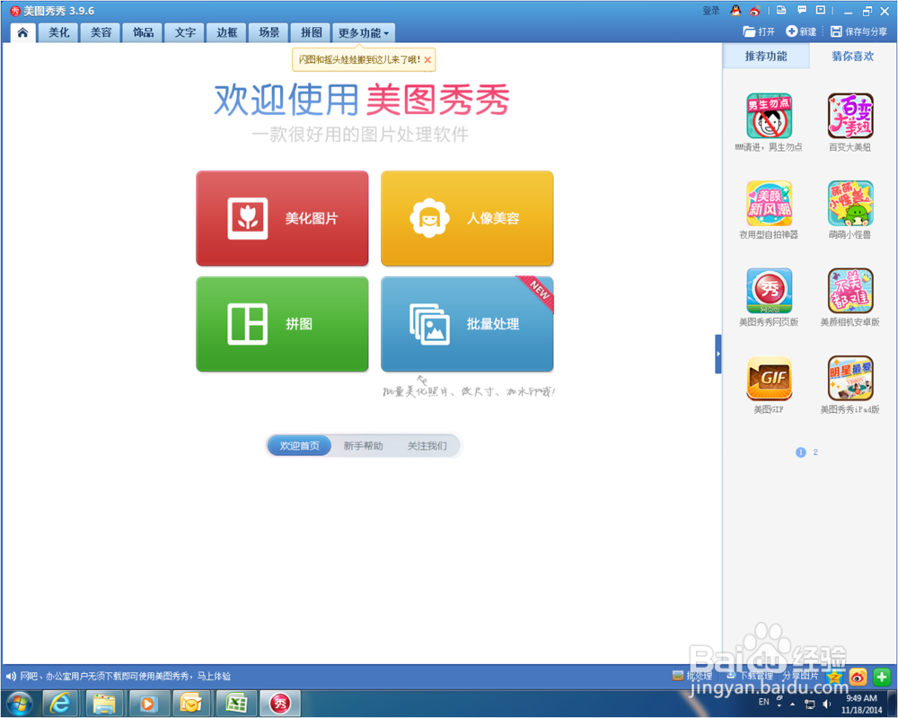Image resolution: width=898 pixels, height=718 pixels.
Task: Click the EN language indicator
Action: (763, 701)
